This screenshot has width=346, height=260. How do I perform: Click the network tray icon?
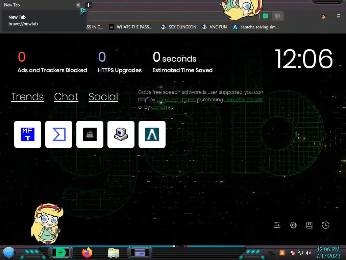[x=300, y=253]
